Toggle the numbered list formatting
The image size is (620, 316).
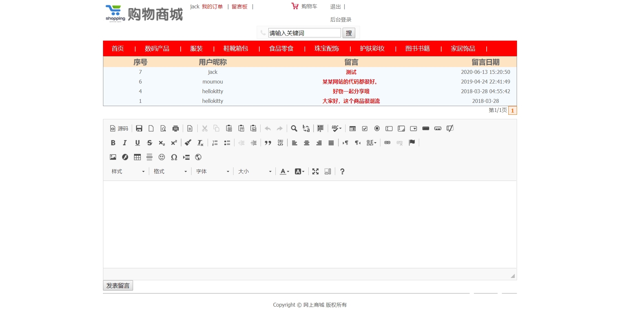click(214, 143)
